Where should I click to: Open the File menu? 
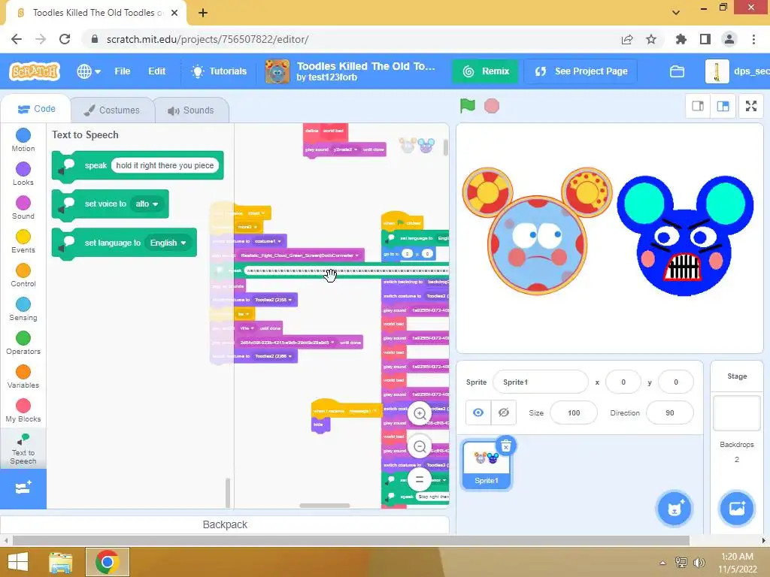click(x=123, y=71)
